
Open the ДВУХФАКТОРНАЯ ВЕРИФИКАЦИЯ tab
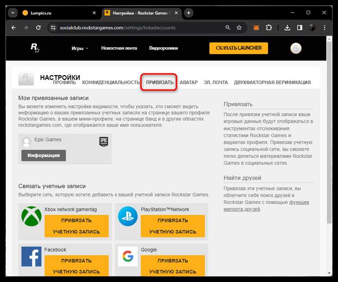(x=272, y=82)
